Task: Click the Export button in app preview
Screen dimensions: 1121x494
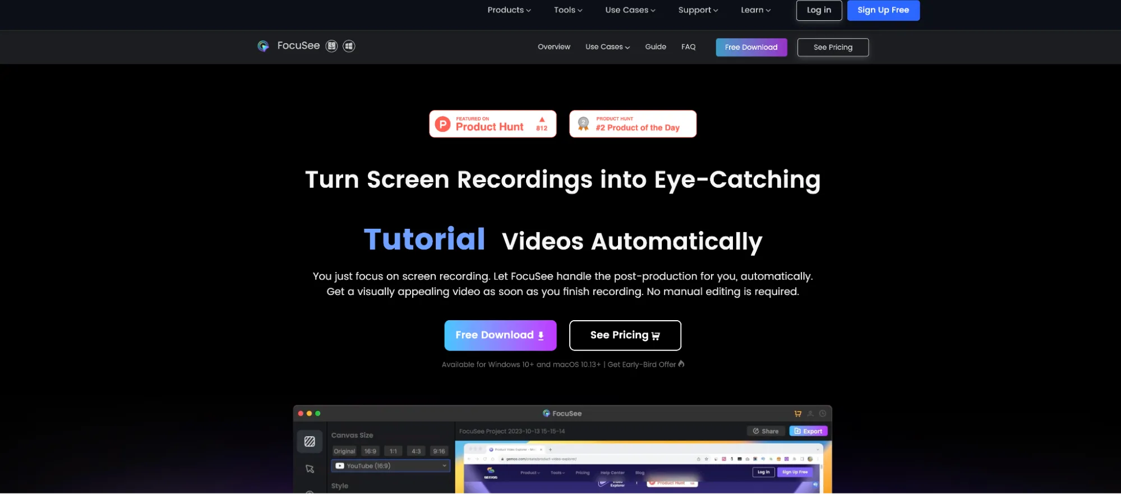Action: point(808,431)
